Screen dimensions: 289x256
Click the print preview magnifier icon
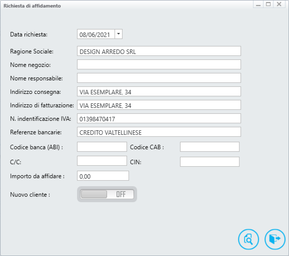tap(248, 239)
